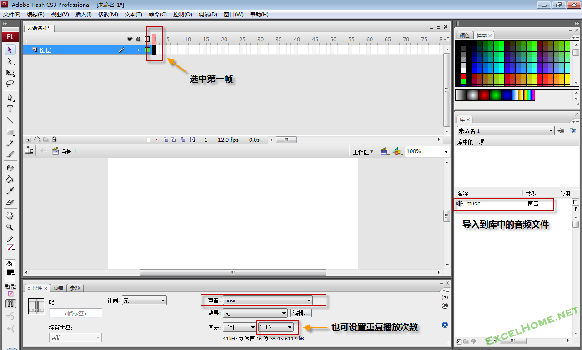Toggle Onion Skin Outlines in timeline

pos(174,140)
